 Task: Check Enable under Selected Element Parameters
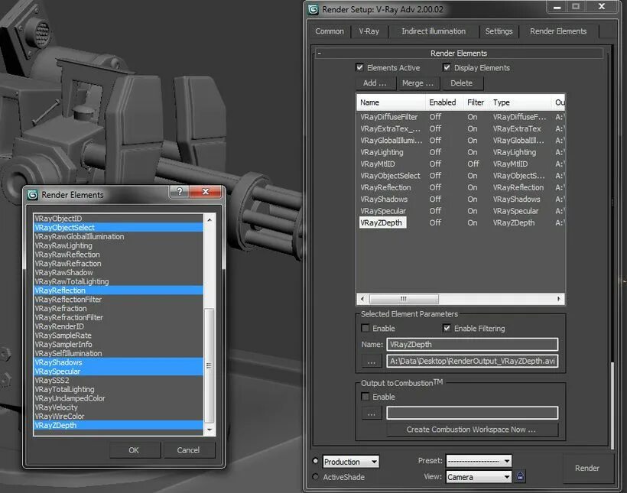point(365,328)
